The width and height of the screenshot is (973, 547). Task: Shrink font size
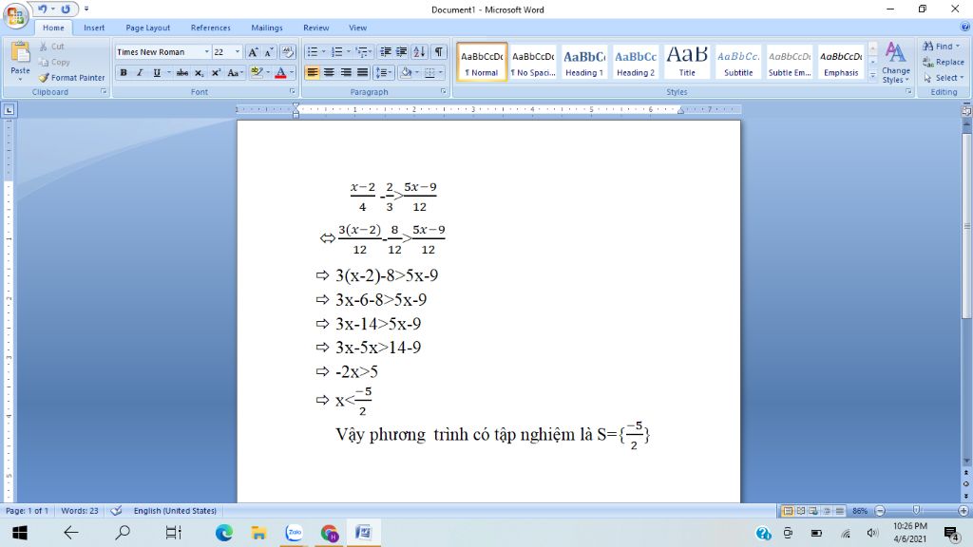point(269,52)
